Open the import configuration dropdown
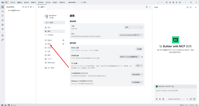This screenshot has width=199, height=106. point(139,66)
